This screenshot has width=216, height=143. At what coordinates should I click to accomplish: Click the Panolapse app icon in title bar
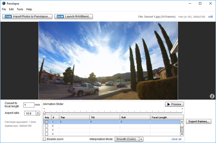pos(4,3)
